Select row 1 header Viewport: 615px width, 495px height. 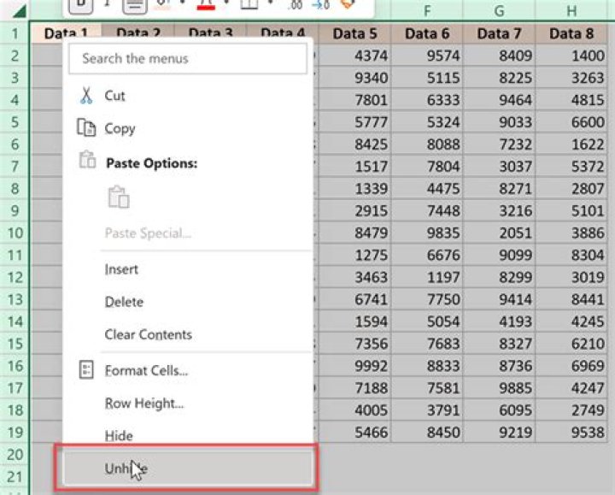[15, 33]
